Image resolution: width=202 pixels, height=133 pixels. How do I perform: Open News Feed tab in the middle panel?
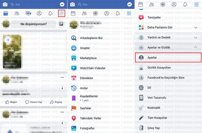click(73, 13)
